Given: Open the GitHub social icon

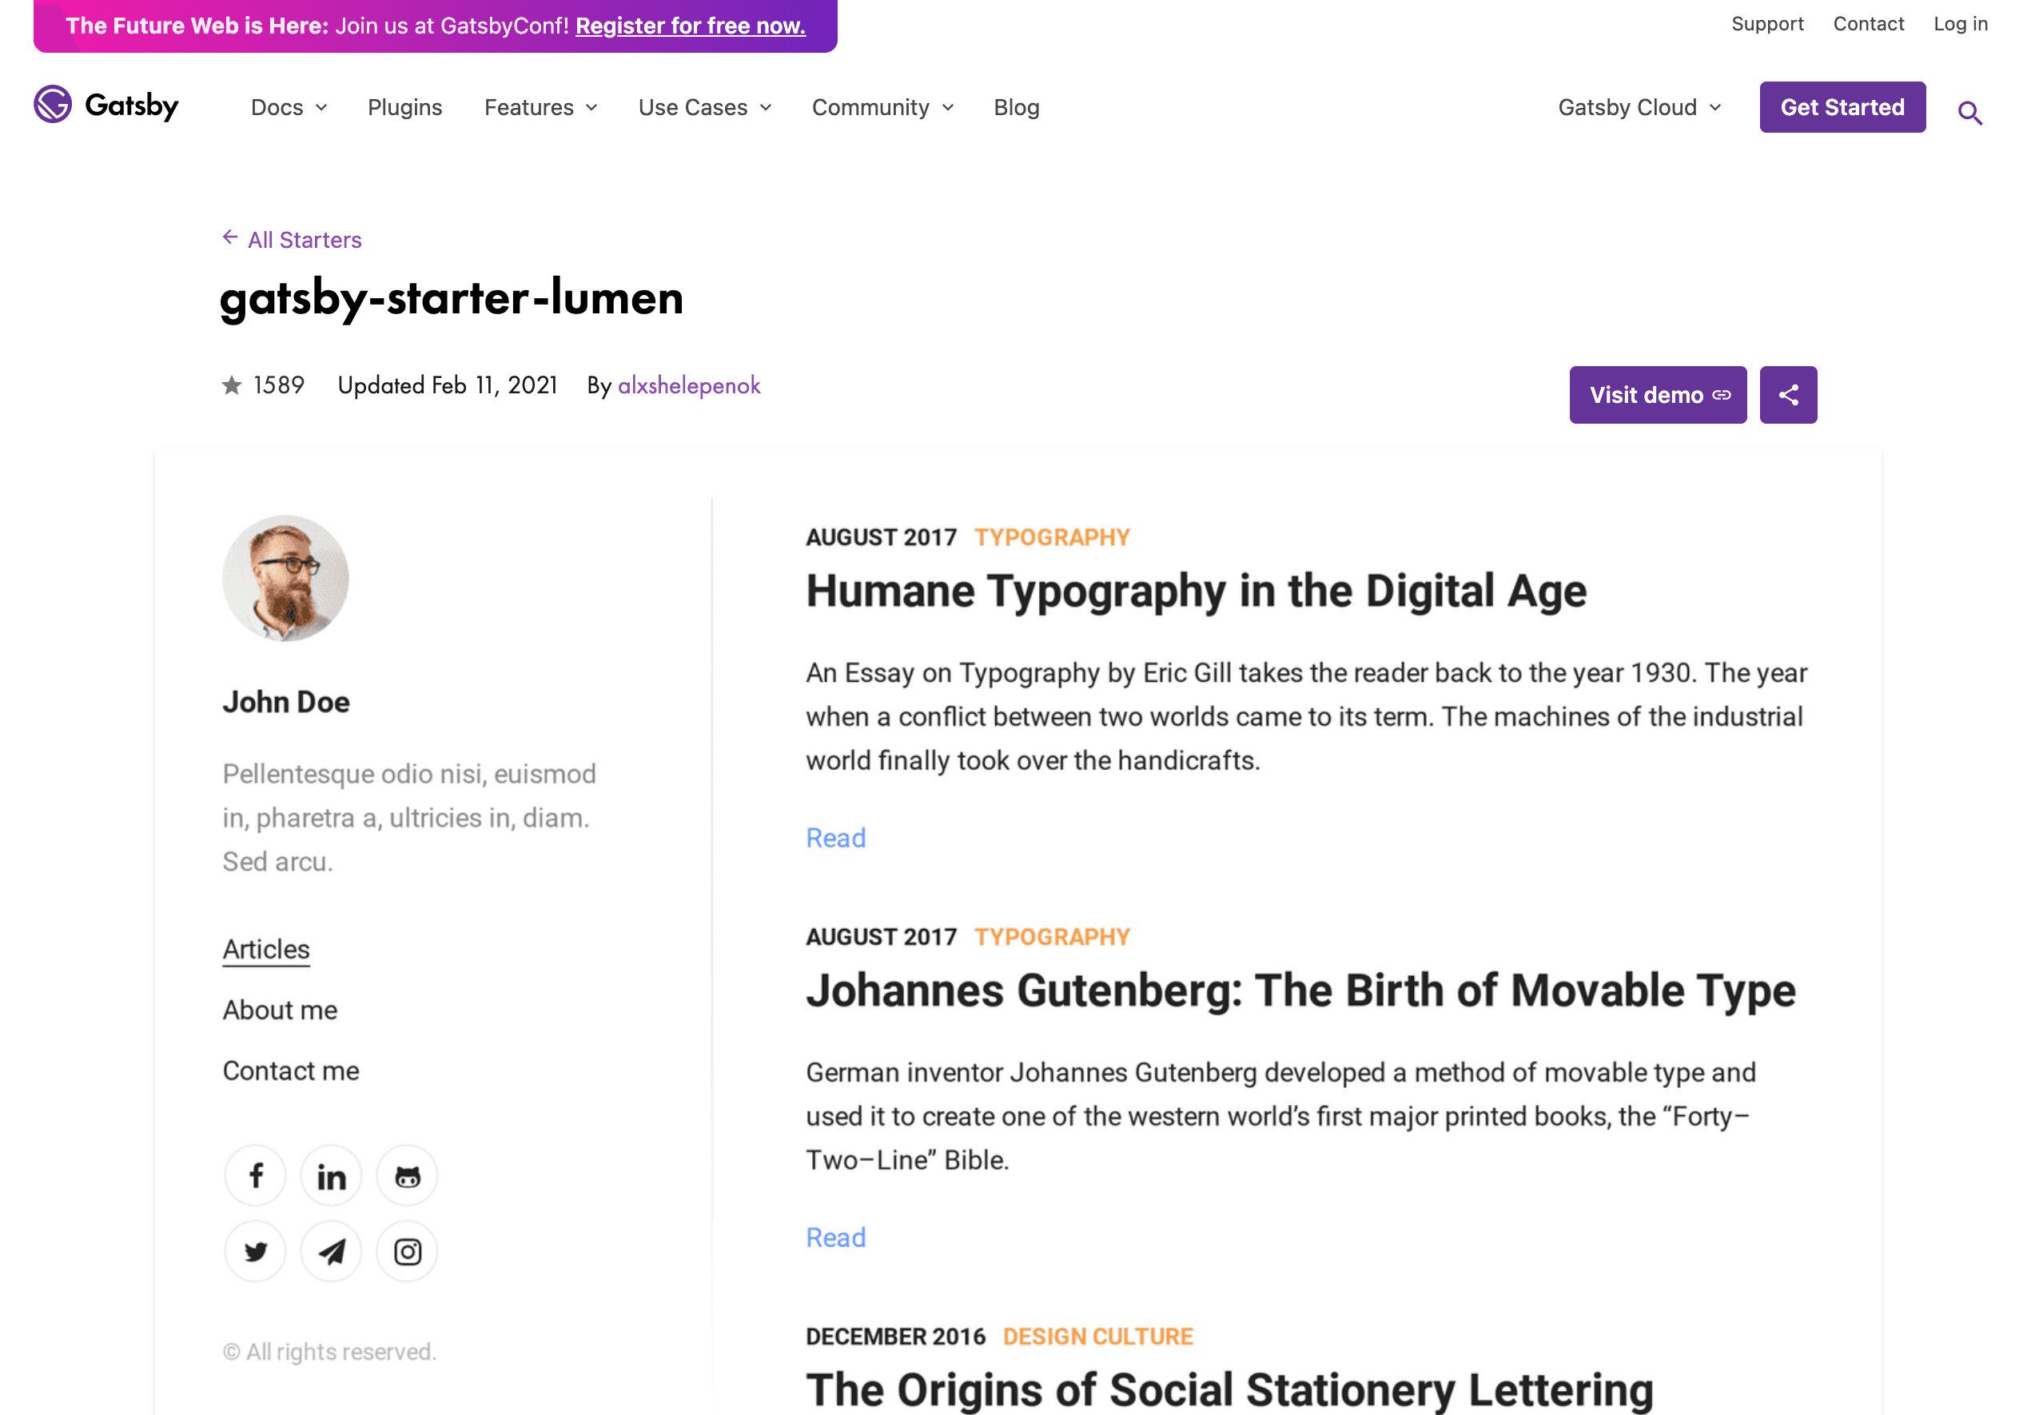Looking at the screenshot, I should (407, 1176).
